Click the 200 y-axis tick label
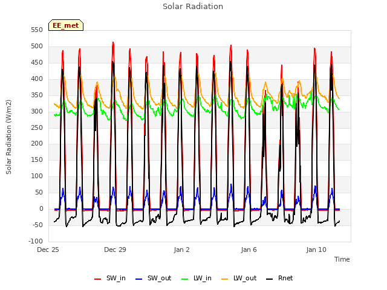 point(37,144)
